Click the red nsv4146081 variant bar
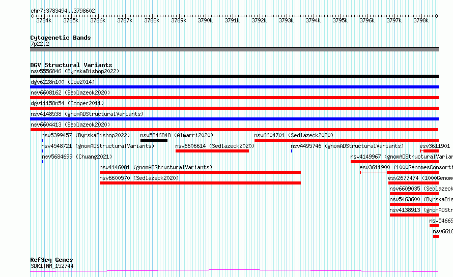Image resolution: width=453 pixels, height=277 pixels. click(200, 172)
